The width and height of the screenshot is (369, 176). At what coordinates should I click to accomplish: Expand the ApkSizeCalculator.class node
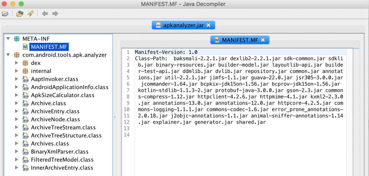(x=17, y=95)
